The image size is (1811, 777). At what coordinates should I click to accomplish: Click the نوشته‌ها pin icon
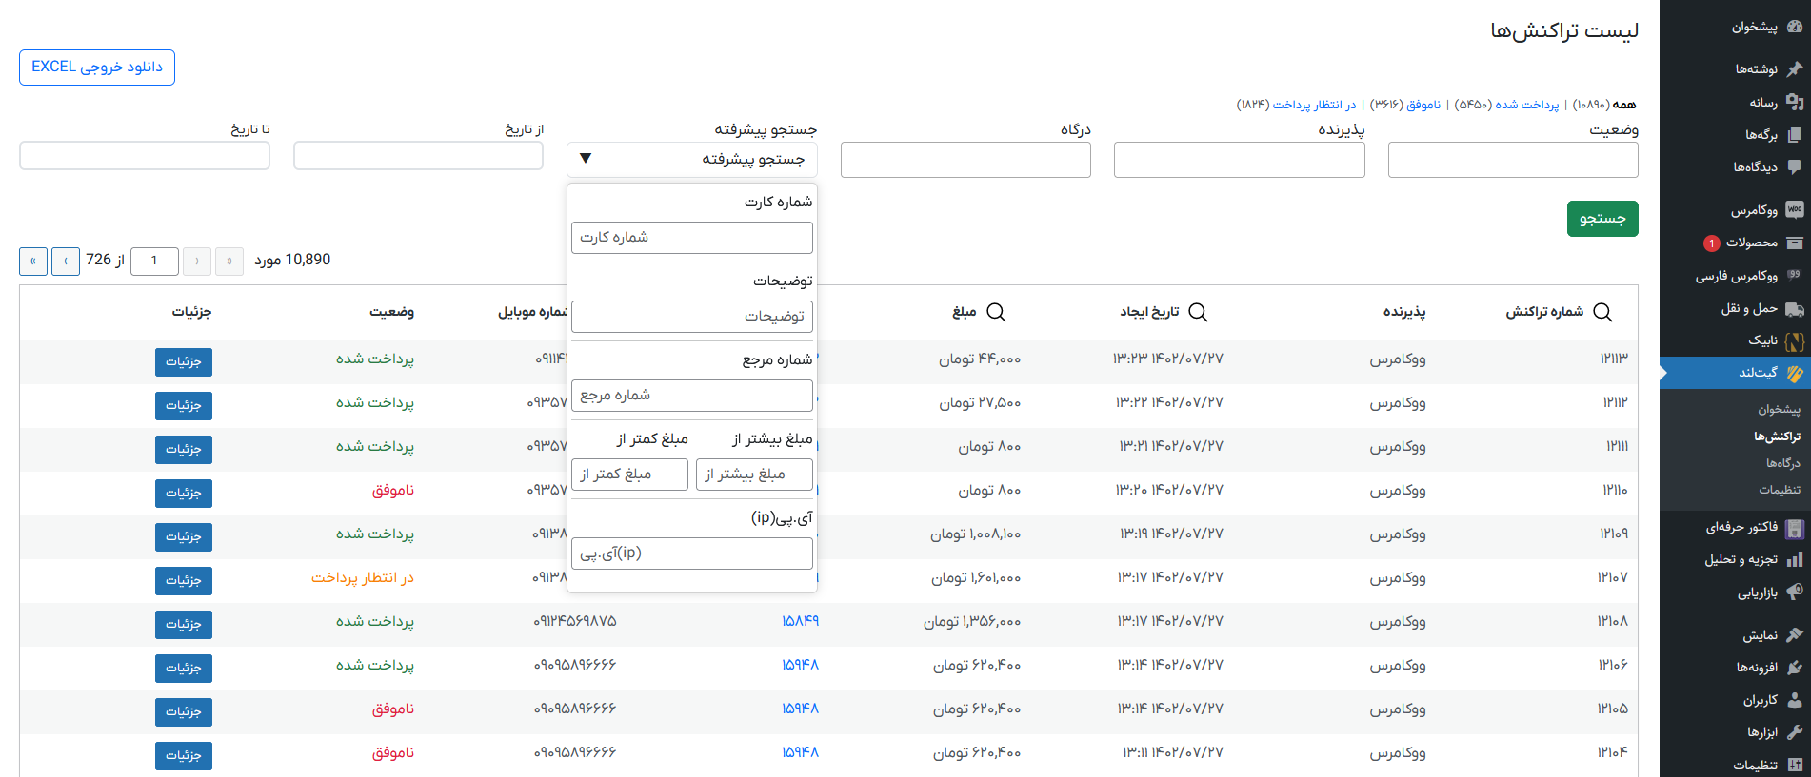click(1794, 68)
